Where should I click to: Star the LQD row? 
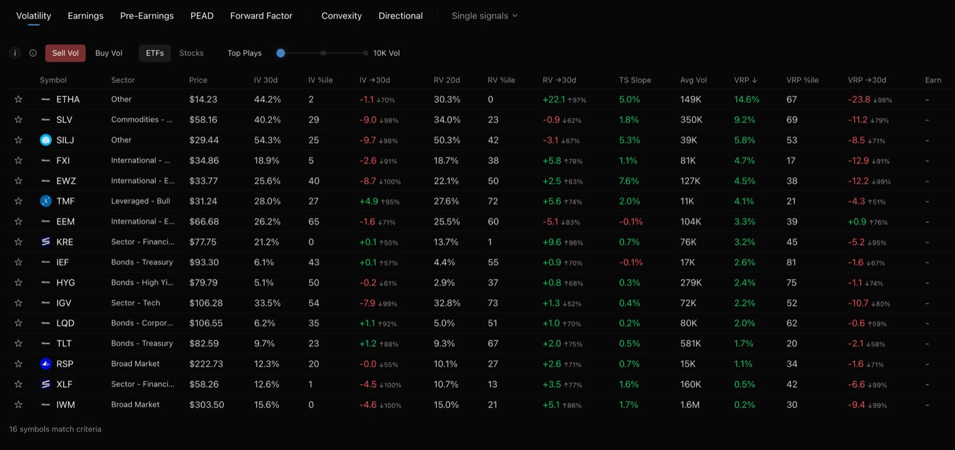(x=18, y=323)
